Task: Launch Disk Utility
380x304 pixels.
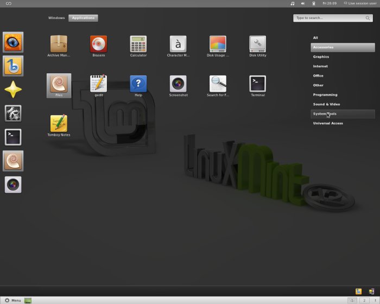Action: (x=258, y=46)
